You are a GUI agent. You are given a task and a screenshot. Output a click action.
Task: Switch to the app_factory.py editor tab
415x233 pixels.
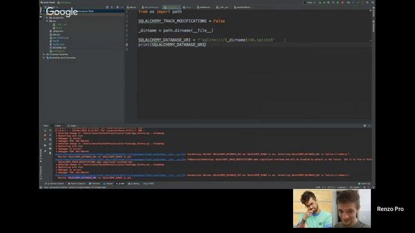[x=150, y=7]
